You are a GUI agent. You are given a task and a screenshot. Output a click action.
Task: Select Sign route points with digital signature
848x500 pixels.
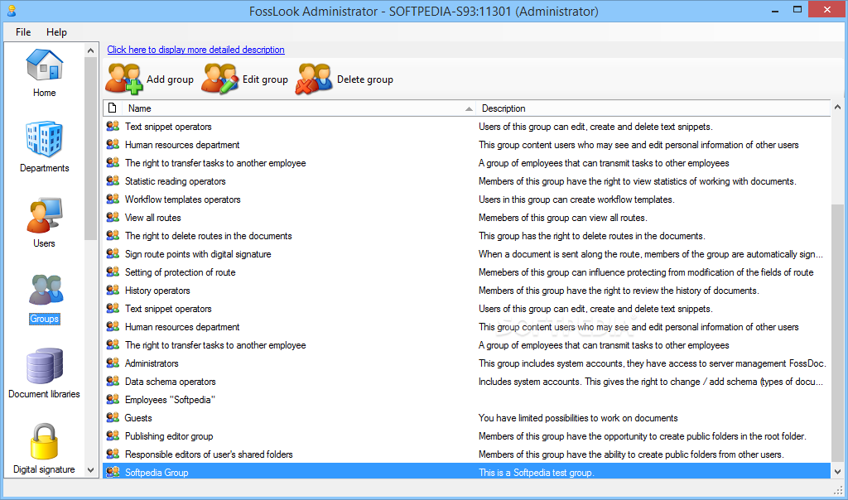coord(467,254)
